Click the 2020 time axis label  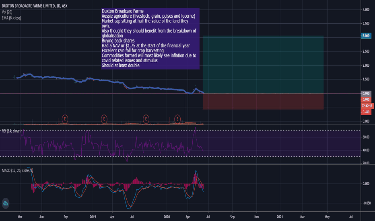(x=167, y=217)
